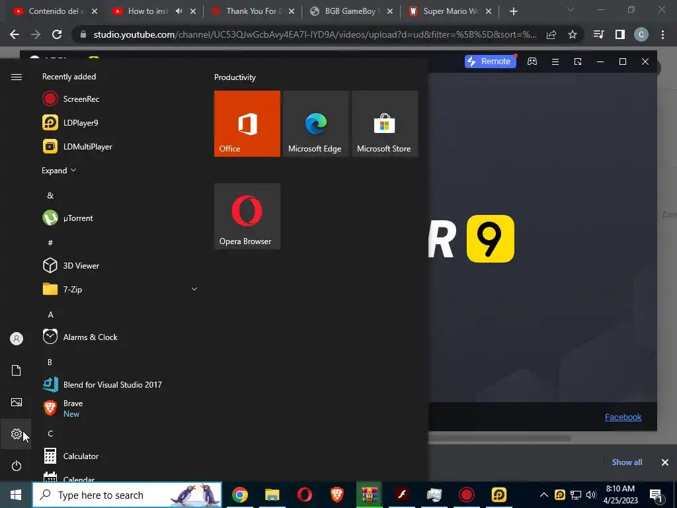Open Opera from the taskbar
The image size is (677, 508).
click(304, 495)
